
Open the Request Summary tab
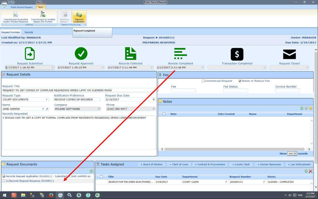[11, 32]
